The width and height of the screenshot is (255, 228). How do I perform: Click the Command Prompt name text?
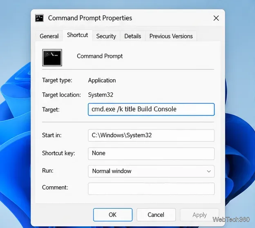coord(100,56)
